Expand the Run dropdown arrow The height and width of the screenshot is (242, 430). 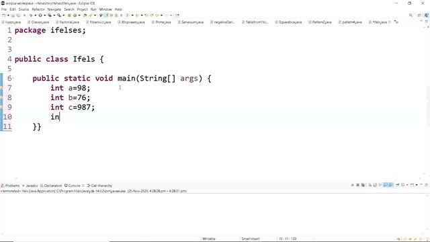[x=45, y=15]
